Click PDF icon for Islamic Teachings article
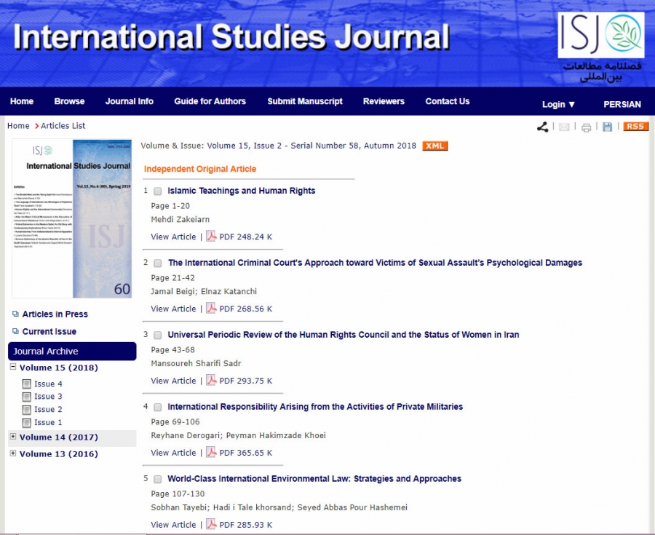The height and width of the screenshot is (535, 655). click(211, 237)
